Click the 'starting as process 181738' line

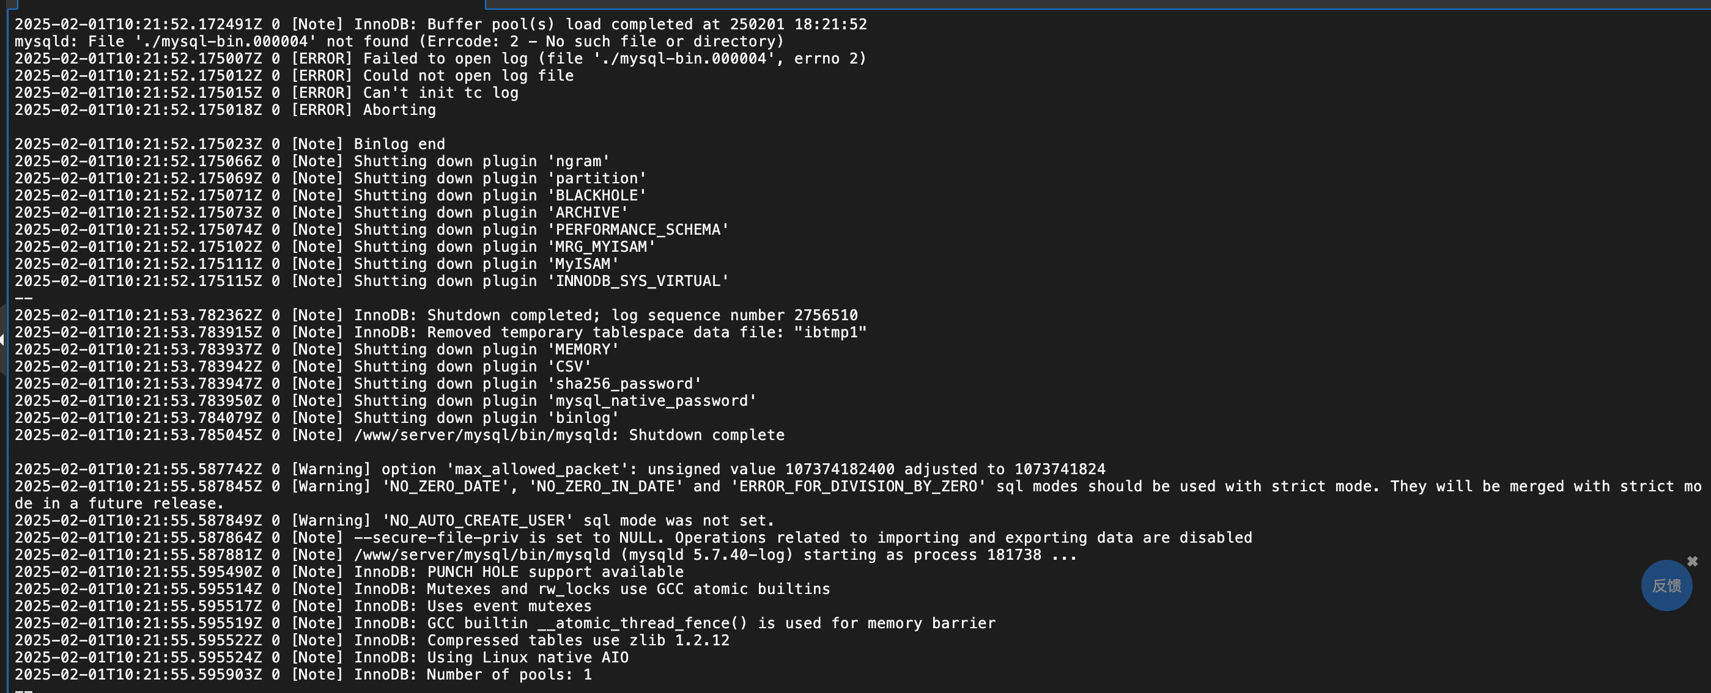546,555
